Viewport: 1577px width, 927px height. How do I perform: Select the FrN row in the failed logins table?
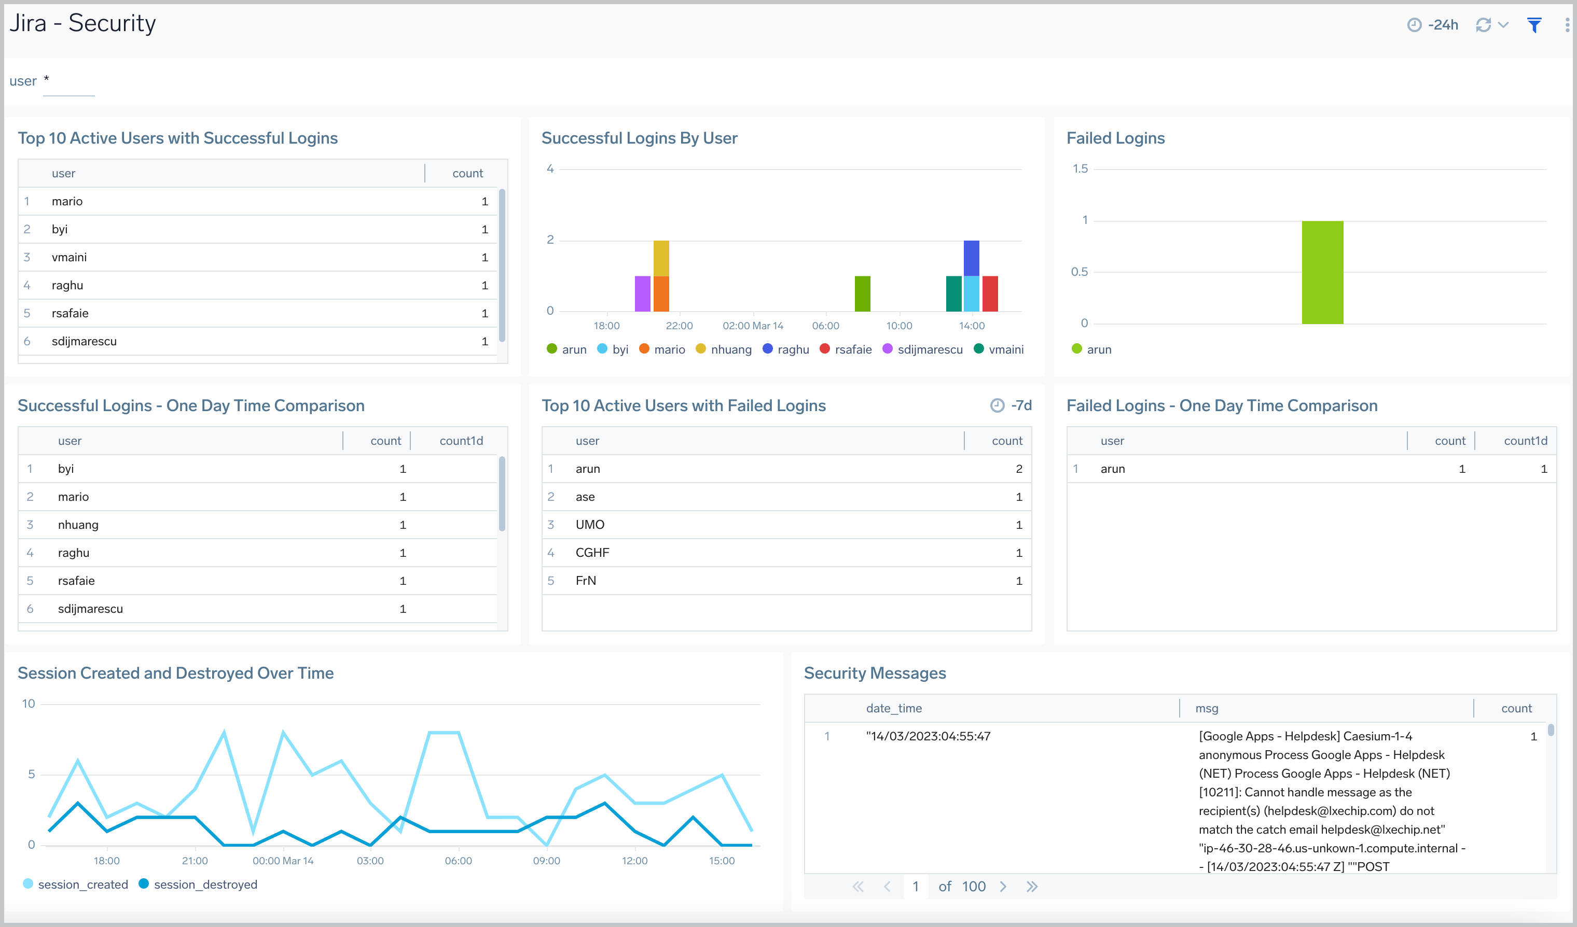786,581
